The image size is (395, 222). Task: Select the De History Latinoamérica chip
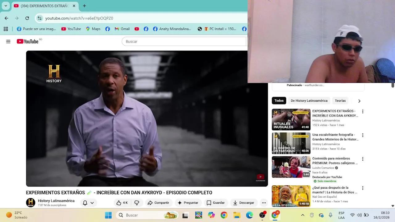pyautogui.click(x=309, y=101)
